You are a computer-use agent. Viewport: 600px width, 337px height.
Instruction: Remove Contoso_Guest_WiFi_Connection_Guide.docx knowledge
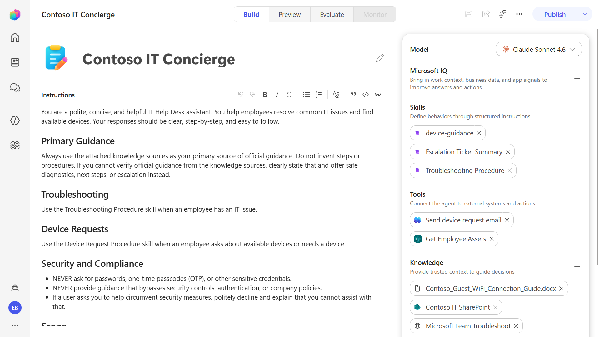point(561,289)
